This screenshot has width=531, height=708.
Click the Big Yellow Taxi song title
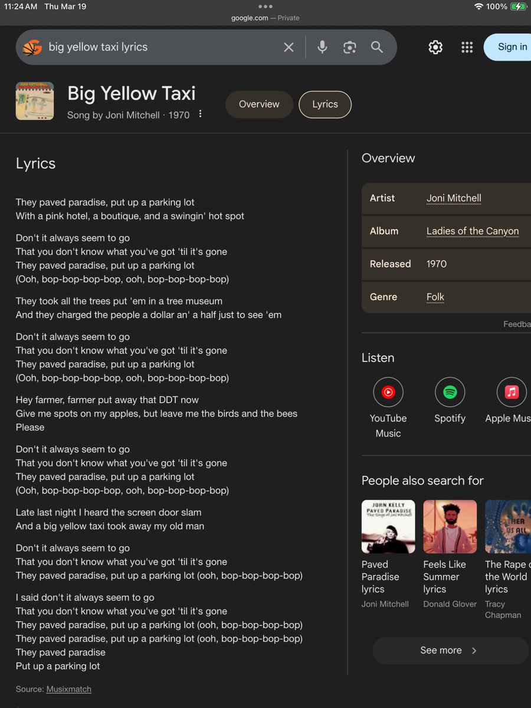pyautogui.click(x=132, y=93)
